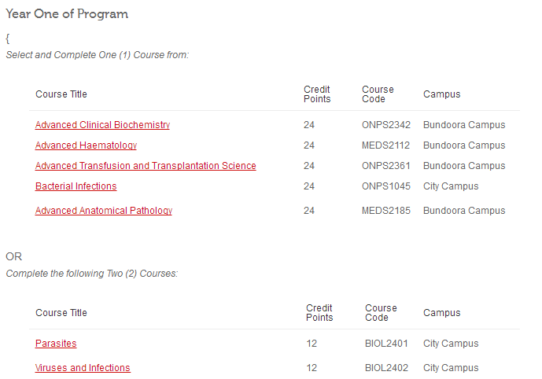Open the Advanced Clinical Biochemistry course link
Screen dimensions: 542x379
click(102, 125)
